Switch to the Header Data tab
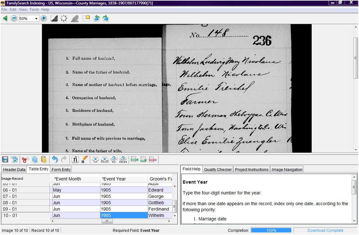The width and height of the screenshot is (359, 235). (14, 169)
